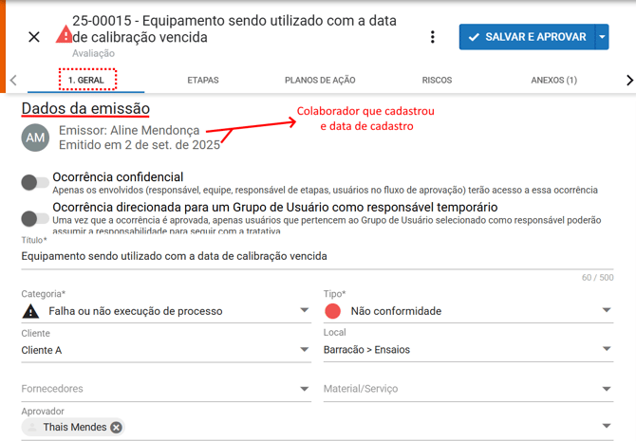Screen dimensions: 636x441
Task: Enable temporary Grupo de Usuário responsibility toggle
Action: (x=35, y=218)
